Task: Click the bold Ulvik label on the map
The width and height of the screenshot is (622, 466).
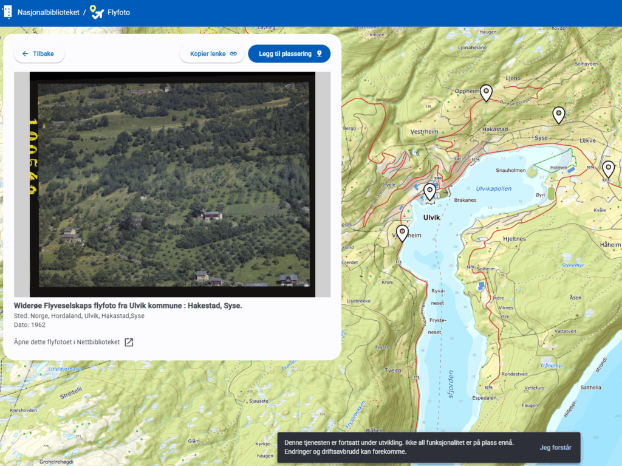Action: point(431,217)
